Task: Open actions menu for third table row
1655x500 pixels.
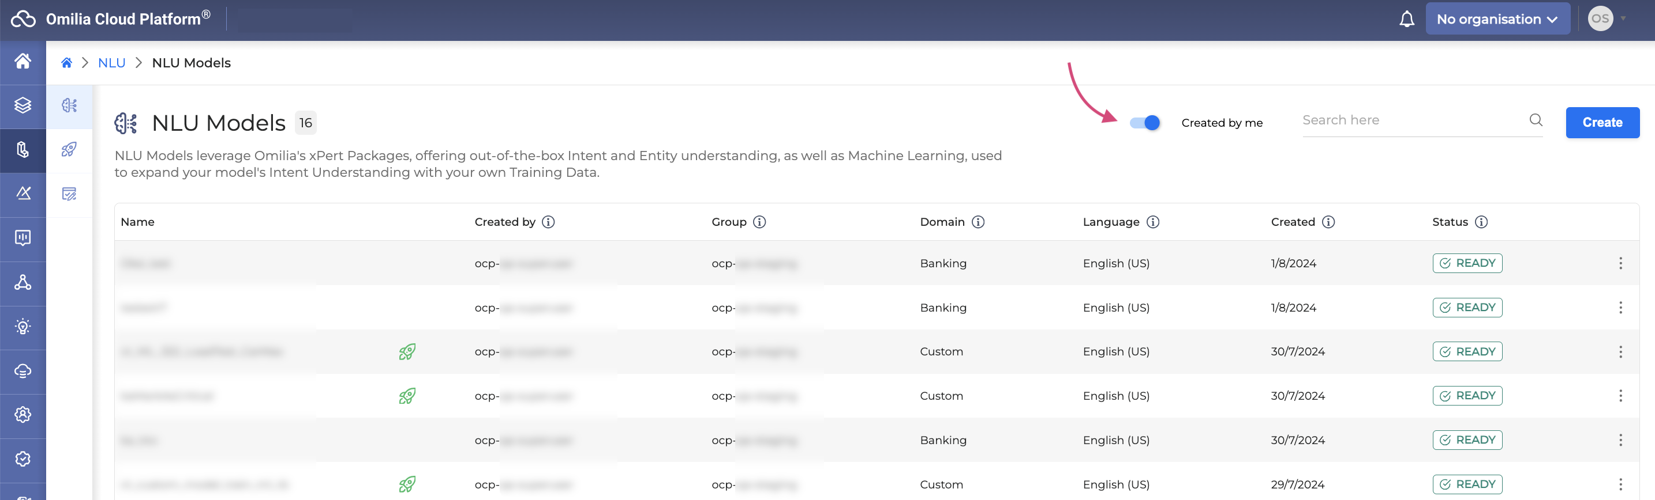Action: click(1620, 352)
